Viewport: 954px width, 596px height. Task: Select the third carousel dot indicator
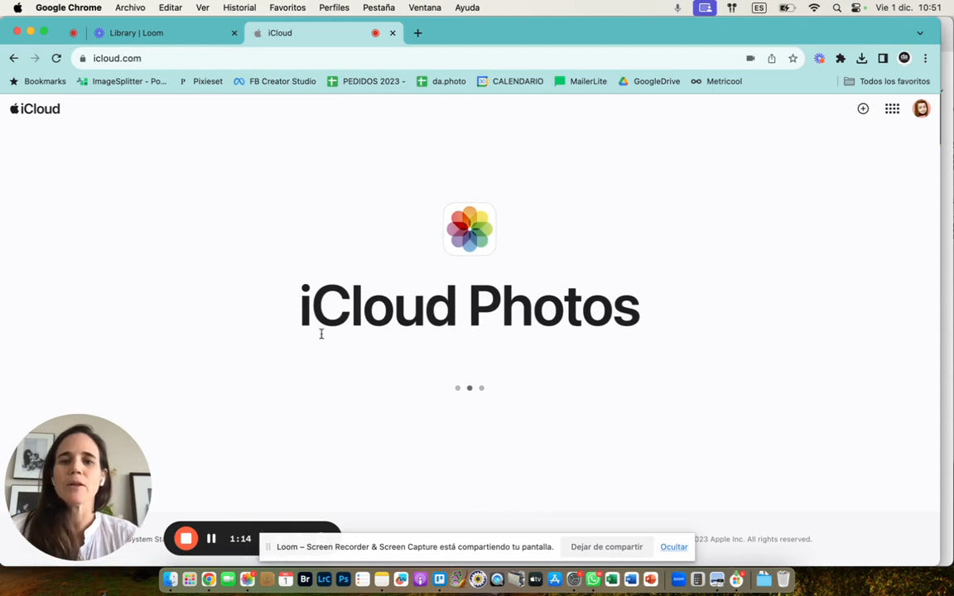coord(481,387)
